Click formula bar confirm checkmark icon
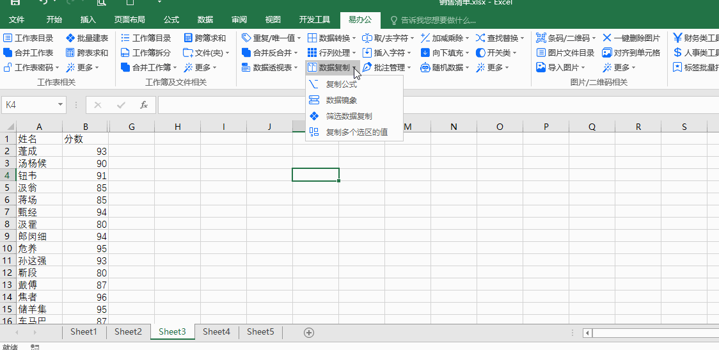The image size is (719, 350). pos(121,105)
